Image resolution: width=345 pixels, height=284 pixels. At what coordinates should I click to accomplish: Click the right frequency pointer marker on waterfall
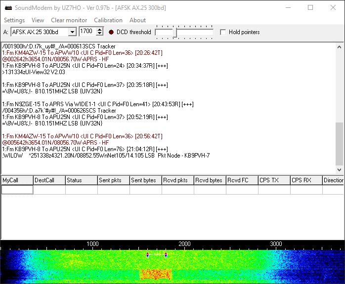pos(166,255)
